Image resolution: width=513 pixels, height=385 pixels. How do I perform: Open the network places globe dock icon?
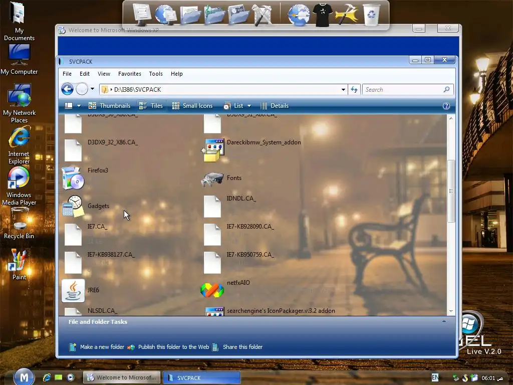pos(166,15)
